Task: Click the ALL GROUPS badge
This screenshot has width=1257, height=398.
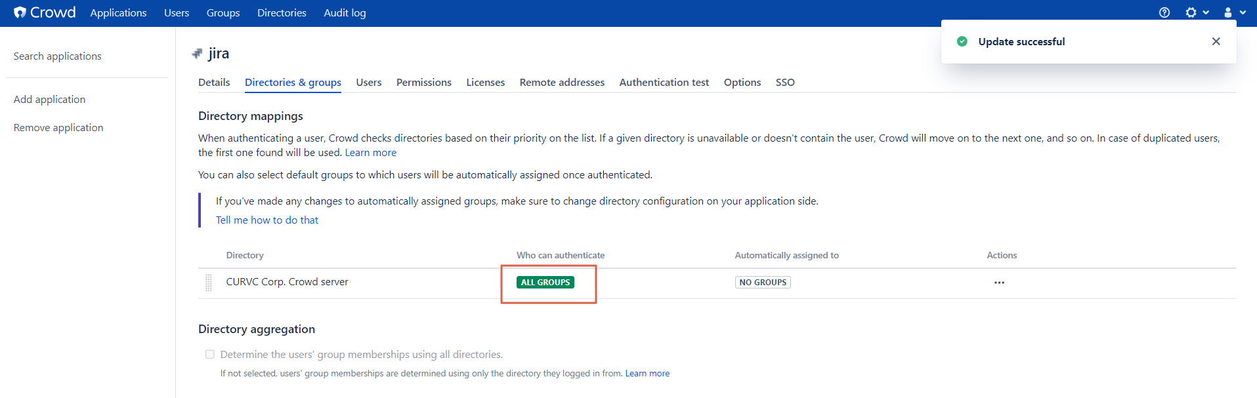Action: (x=545, y=283)
